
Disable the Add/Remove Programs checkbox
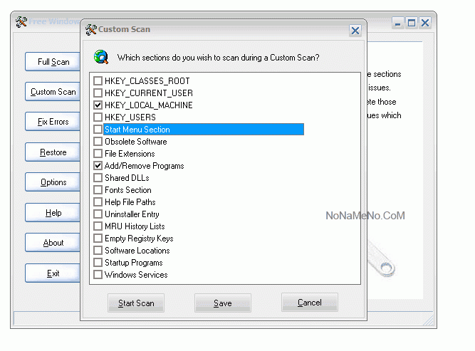point(98,166)
